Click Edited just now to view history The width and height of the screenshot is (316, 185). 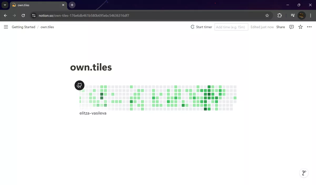point(262,27)
